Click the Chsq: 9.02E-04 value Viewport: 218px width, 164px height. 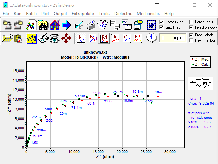pos(201,104)
